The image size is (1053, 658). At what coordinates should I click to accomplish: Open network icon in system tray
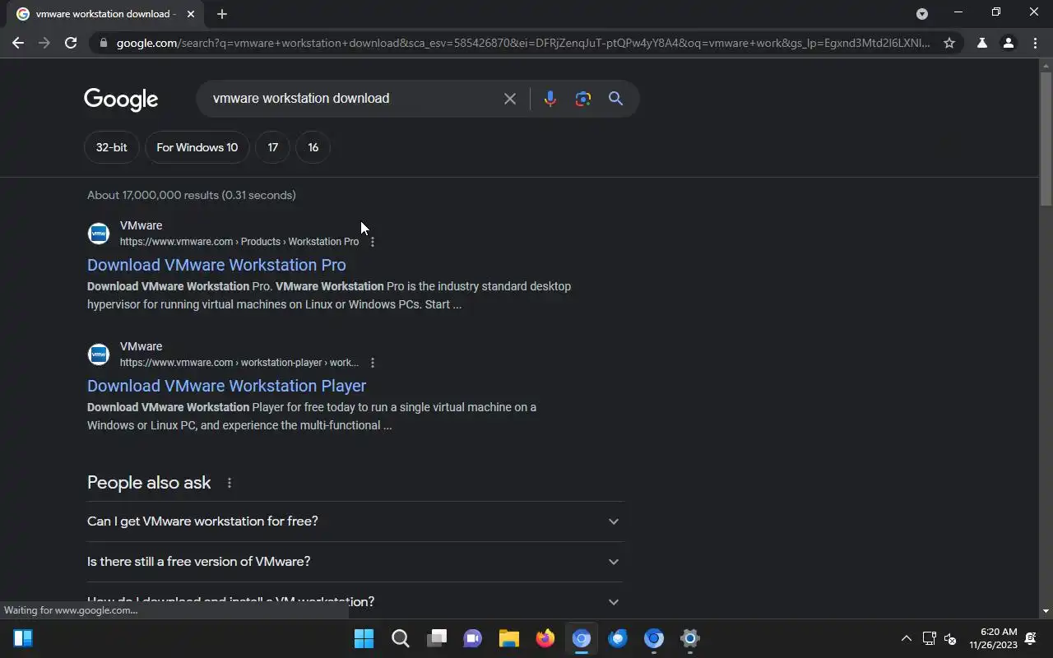pos(930,638)
